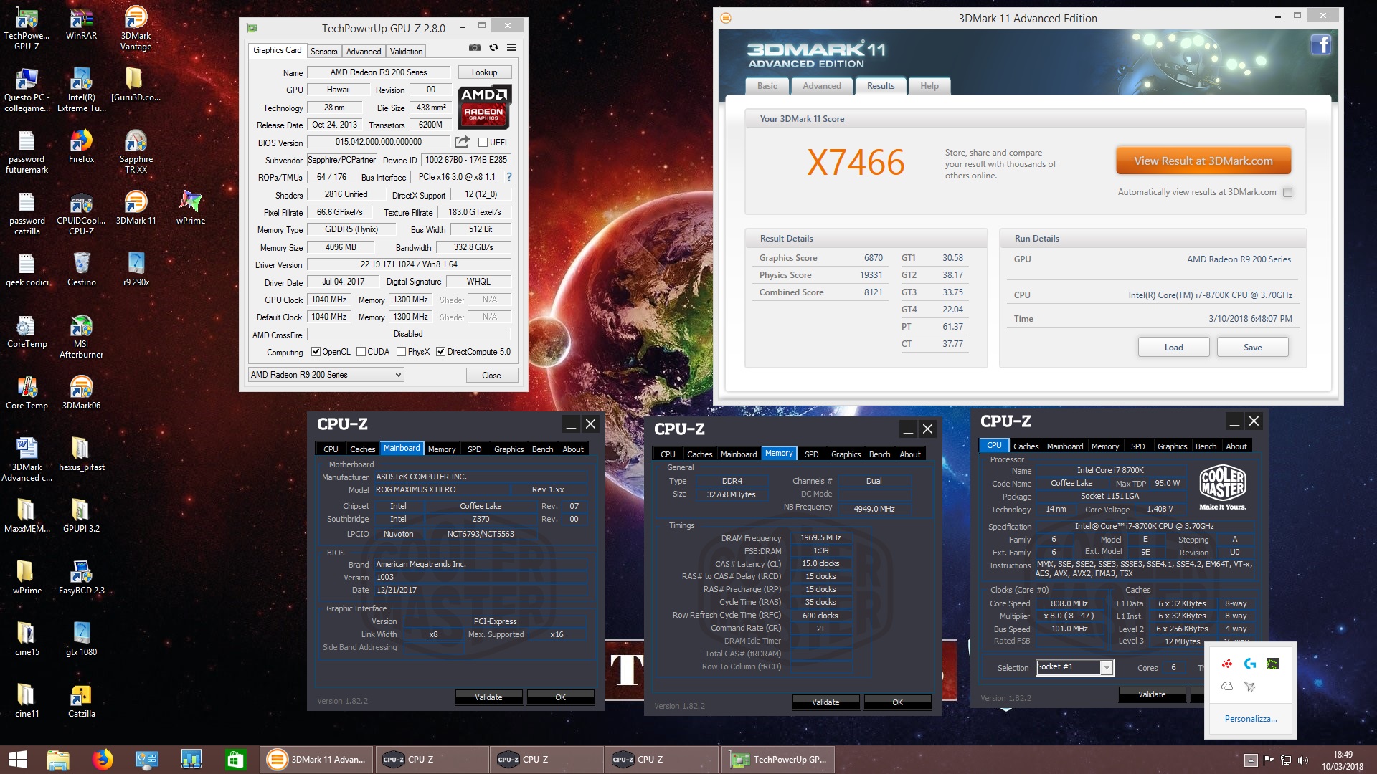Open the Socket #1 selection dropdown
This screenshot has height=774, width=1377.
[1074, 667]
